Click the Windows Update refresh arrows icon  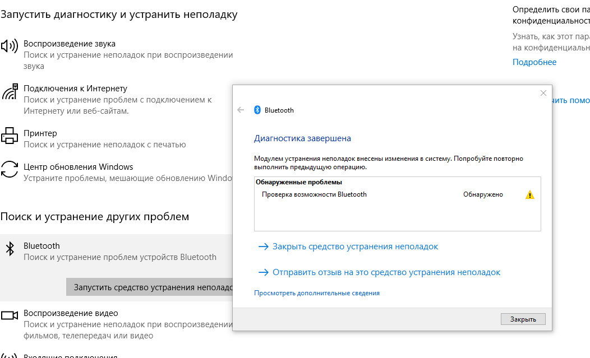pos(10,169)
